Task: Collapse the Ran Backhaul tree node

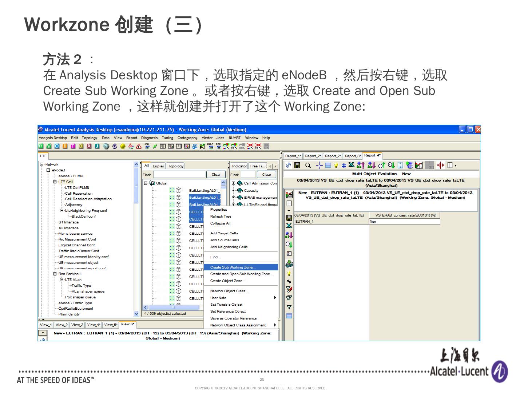Action: pyautogui.click(x=55, y=274)
